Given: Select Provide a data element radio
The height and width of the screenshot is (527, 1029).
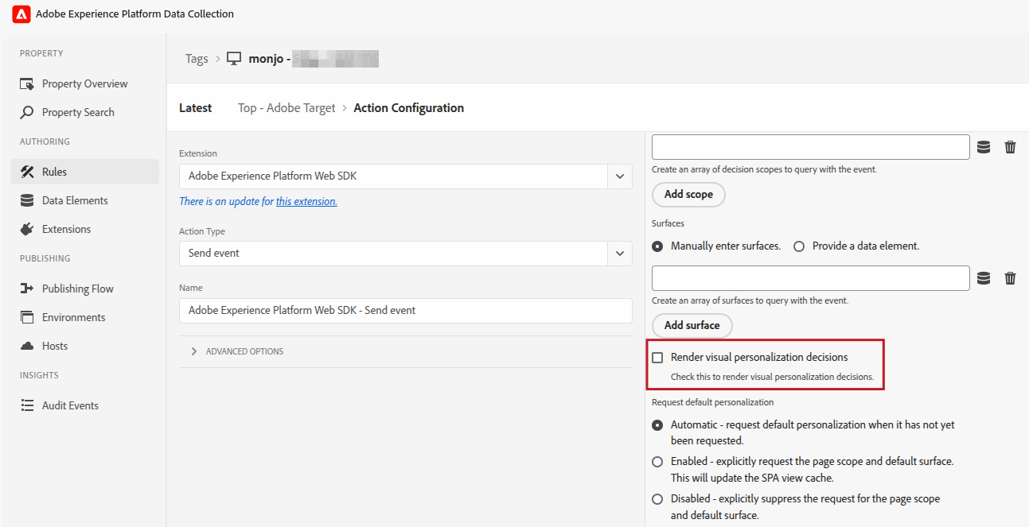Looking at the screenshot, I should (799, 246).
